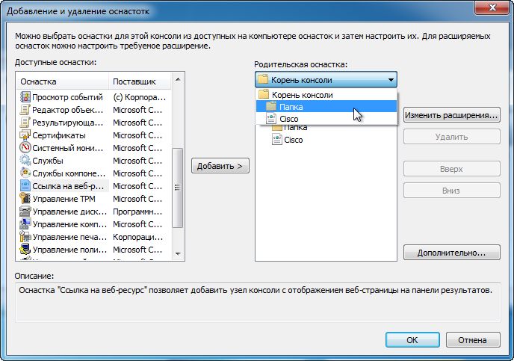The width and height of the screenshot is (514, 361).
Task: Confirm with the ОК button
Action: pyautogui.click(x=412, y=339)
